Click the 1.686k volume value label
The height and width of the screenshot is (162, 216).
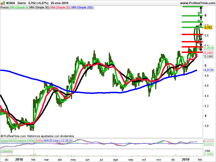pyautogui.click(x=209, y=154)
